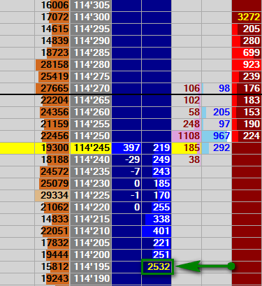Click bid size 243 at 114'235

157,171
